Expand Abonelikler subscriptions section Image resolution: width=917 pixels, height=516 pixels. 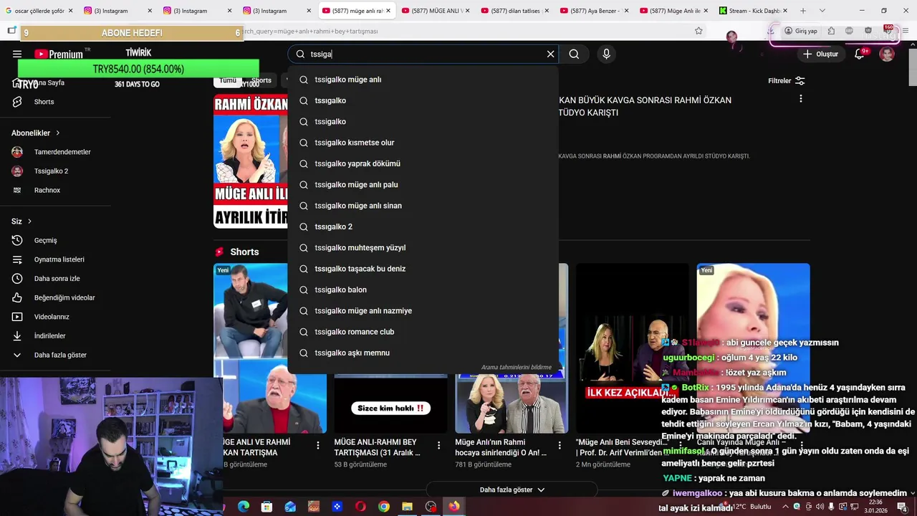coord(36,133)
